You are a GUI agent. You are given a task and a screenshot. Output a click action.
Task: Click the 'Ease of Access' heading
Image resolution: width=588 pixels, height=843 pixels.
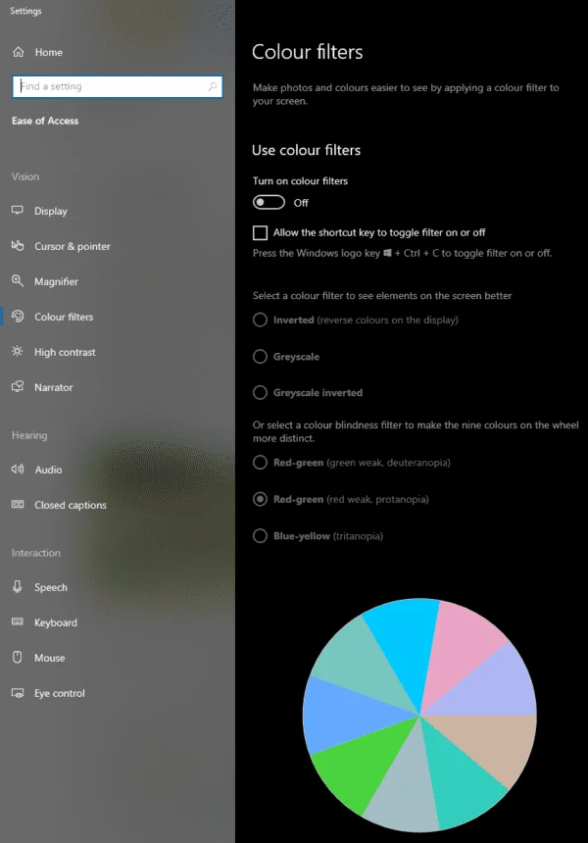(x=45, y=121)
